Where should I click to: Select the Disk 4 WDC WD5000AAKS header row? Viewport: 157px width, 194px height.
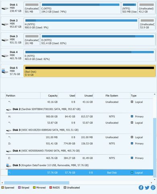coord(79,151)
